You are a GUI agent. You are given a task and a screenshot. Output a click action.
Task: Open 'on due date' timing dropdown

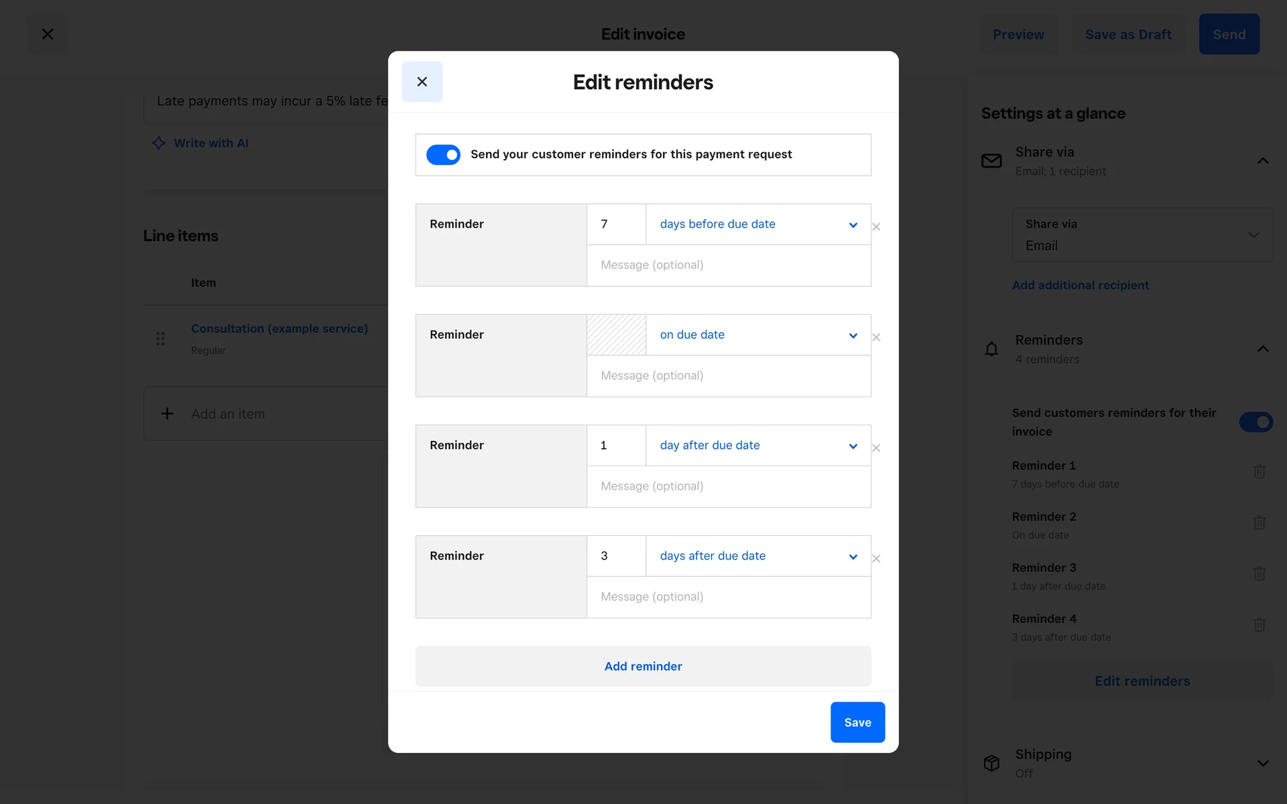pyautogui.click(x=757, y=335)
